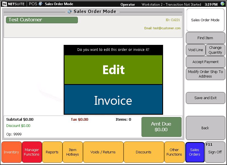
Task: Click the register icon beside POS
Action: [41, 4]
